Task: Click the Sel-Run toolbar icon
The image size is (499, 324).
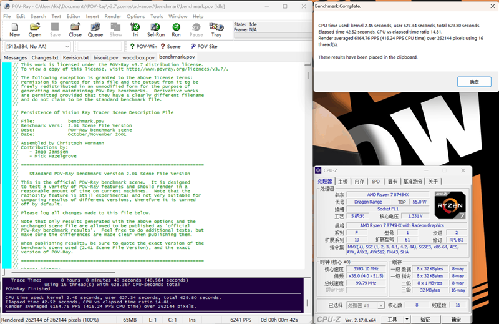Action: tap(156, 29)
